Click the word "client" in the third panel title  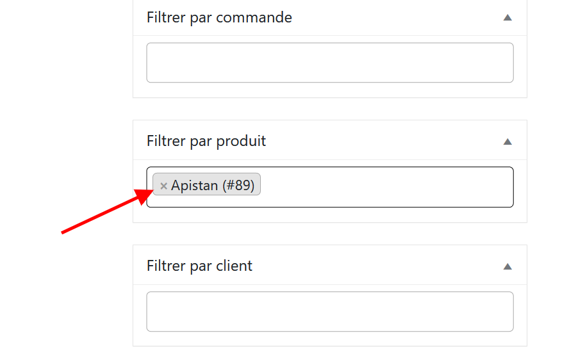pos(235,266)
